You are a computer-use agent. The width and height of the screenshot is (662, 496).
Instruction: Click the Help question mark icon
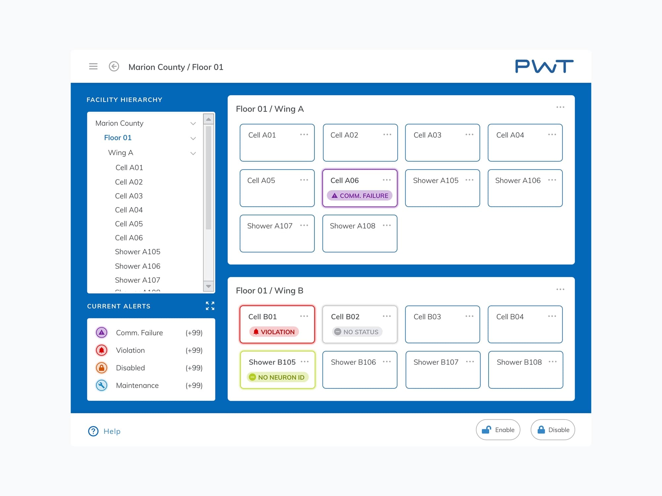point(93,431)
